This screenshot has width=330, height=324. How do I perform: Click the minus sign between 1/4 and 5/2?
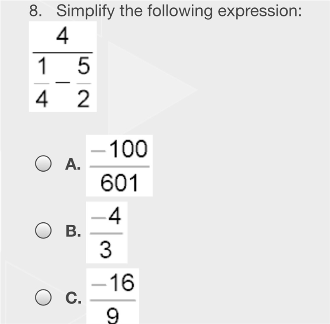coord(63,82)
